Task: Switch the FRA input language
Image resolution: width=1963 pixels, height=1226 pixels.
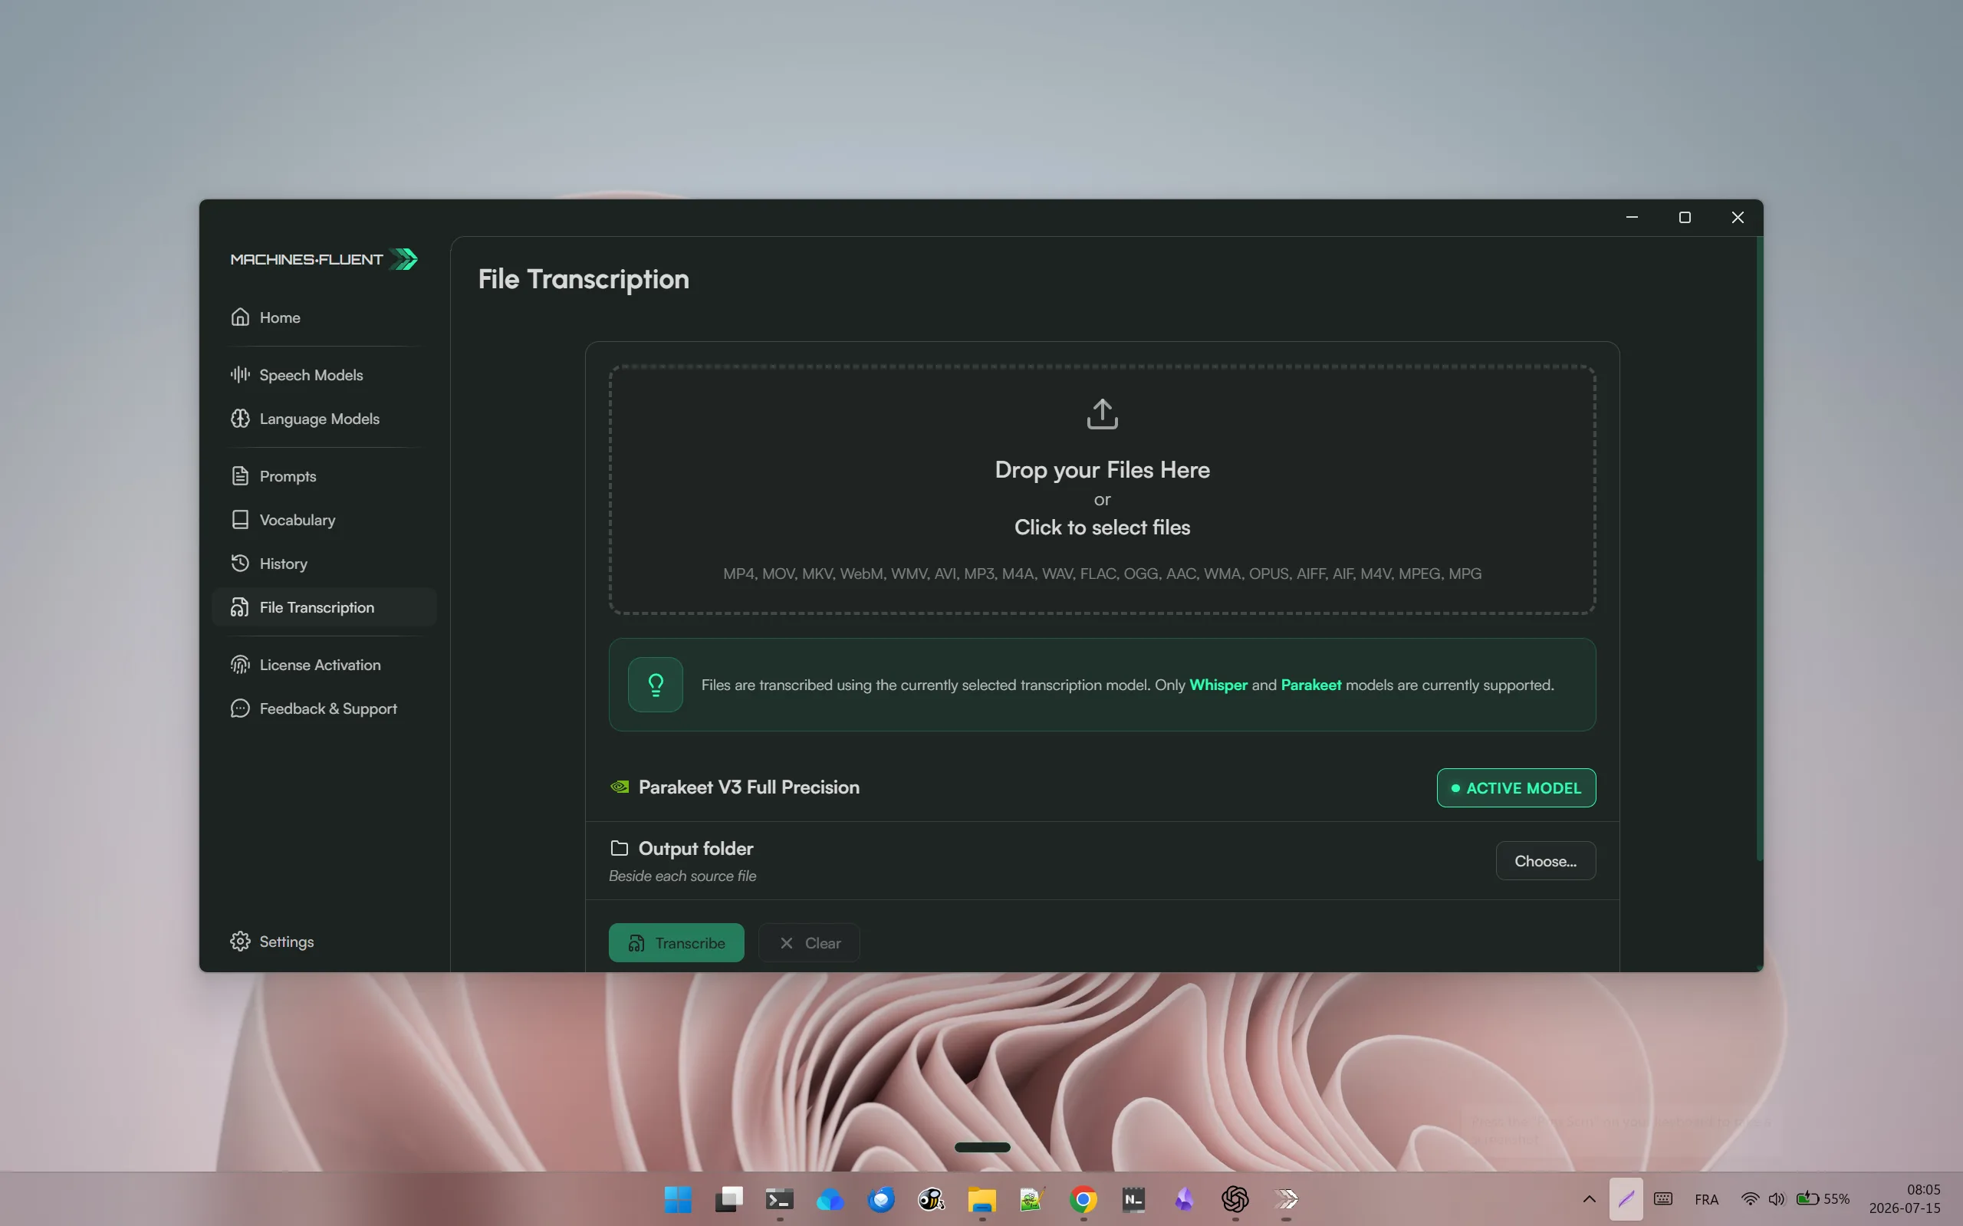Action: click(x=1706, y=1200)
